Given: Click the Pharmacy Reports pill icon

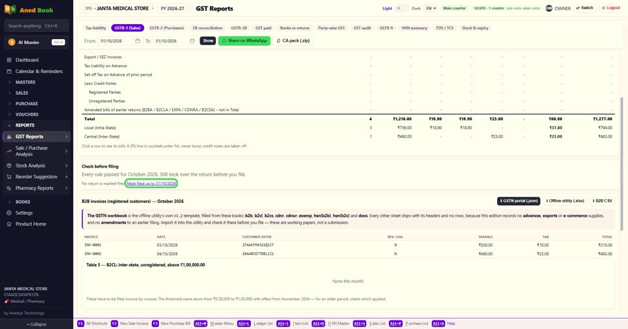Looking at the screenshot, I should coord(9,188).
